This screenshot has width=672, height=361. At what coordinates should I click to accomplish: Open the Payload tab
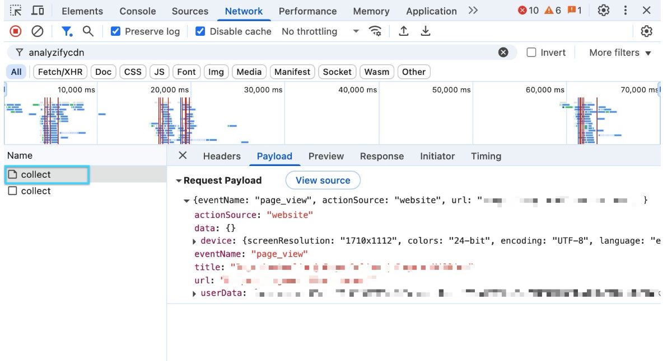point(274,156)
